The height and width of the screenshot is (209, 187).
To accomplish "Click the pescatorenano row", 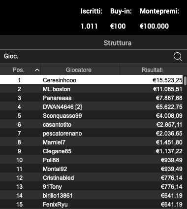I will point(91,134).
